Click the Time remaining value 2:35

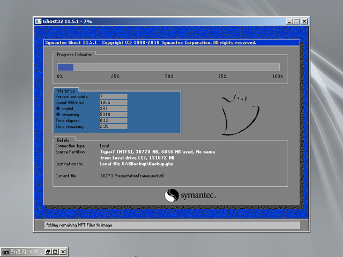click(x=114, y=126)
